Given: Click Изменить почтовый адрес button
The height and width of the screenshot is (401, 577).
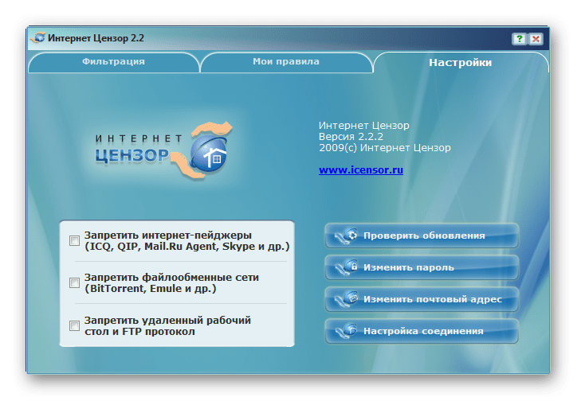Looking at the screenshot, I should click(422, 299).
